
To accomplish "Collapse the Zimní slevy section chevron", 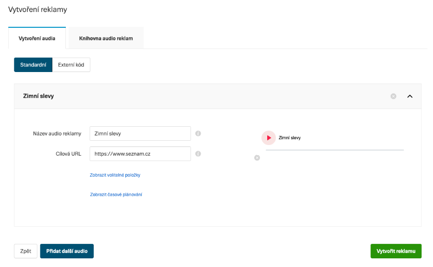I will pos(410,96).
